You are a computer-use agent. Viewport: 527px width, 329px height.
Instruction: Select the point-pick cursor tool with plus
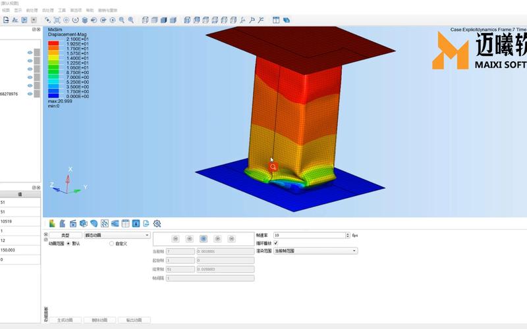click(47, 20)
